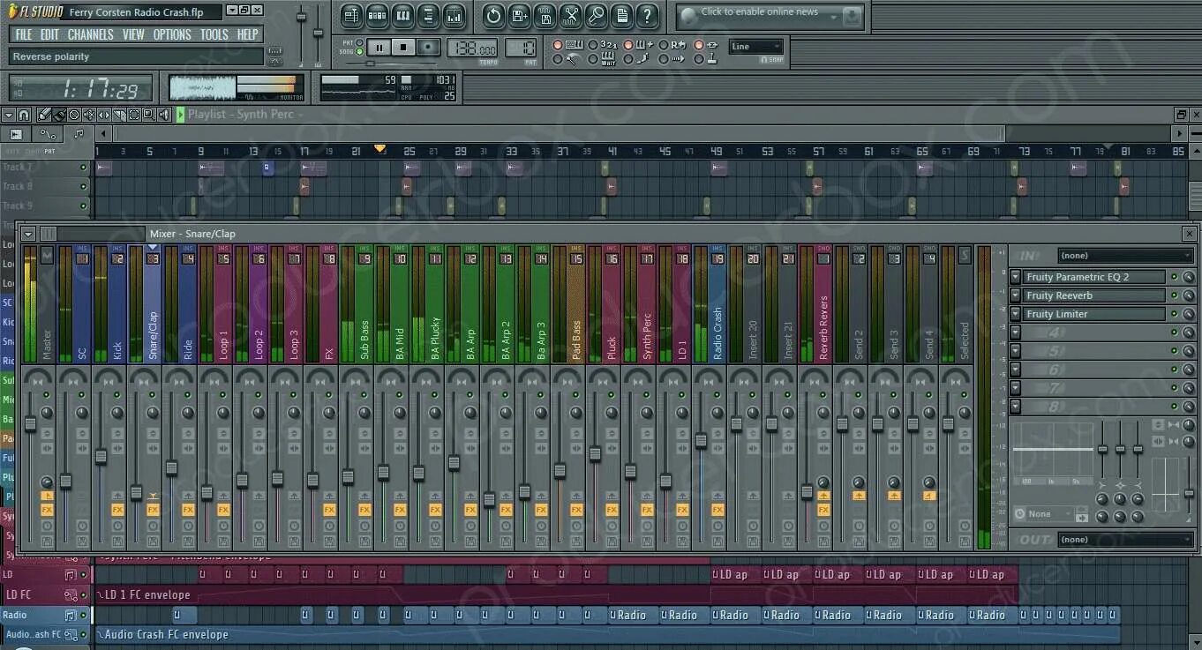Viewport: 1202px width, 650px height.
Task: Open the Mixer toolbar icon
Action: coord(454,15)
